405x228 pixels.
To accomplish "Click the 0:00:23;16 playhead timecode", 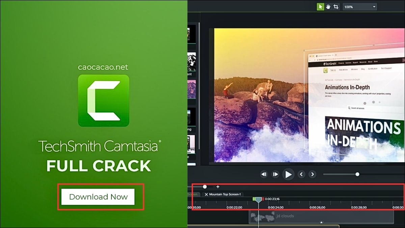I will (x=272, y=199).
